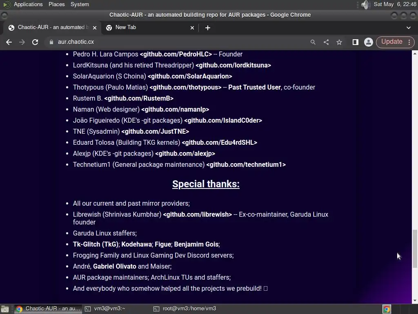Click the Special thanks heading
This screenshot has width=418, height=314.
[x=206, y=184]
